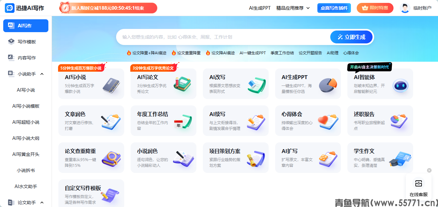Close the 在线客服 floating widget
438x207 pixels.
coord(429,170)
